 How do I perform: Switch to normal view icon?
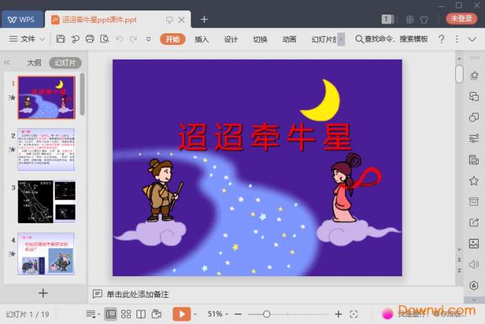click(x=111, y=314)
